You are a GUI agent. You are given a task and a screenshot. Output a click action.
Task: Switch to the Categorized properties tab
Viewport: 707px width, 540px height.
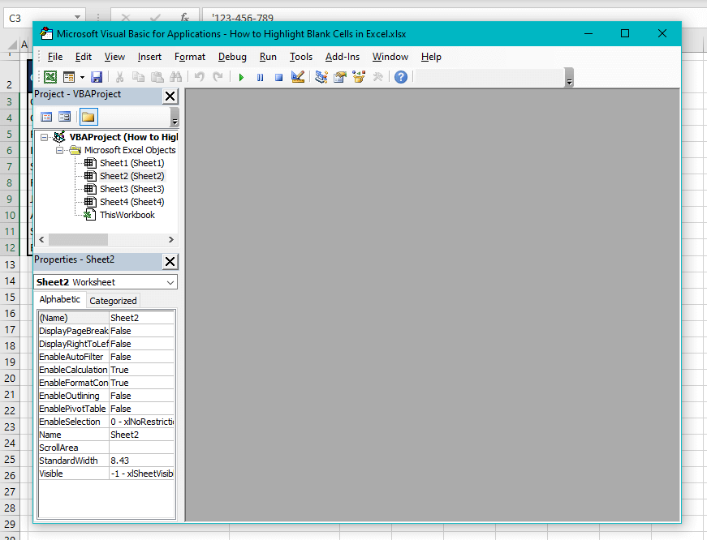[112, 300]
